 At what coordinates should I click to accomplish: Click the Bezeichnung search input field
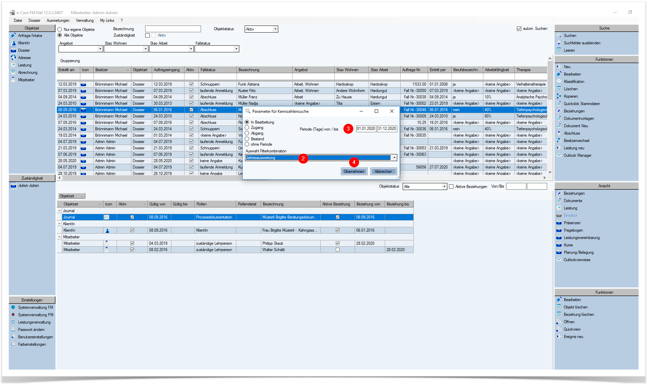(x=173, y=29)
